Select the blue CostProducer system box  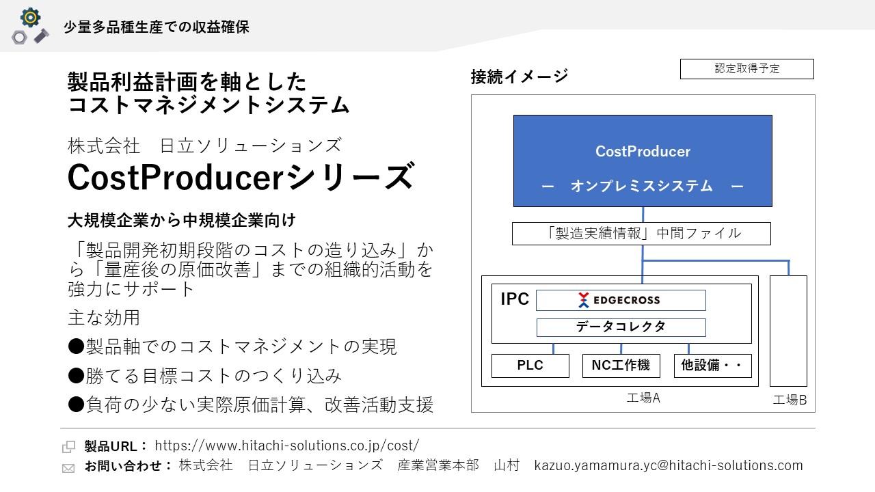click(643, 161)
